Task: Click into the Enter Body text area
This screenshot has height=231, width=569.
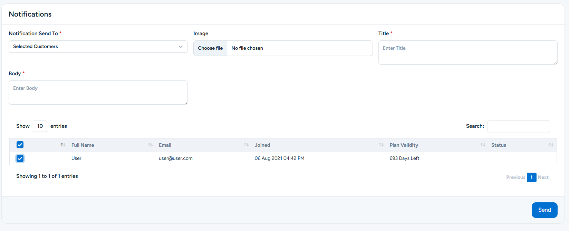Action: click(98, 93)
